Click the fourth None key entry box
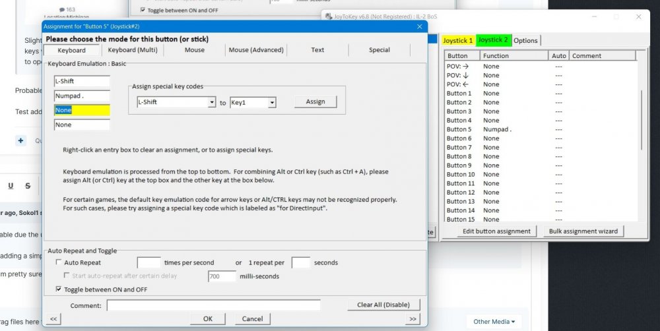 click(x=82, y=125)
